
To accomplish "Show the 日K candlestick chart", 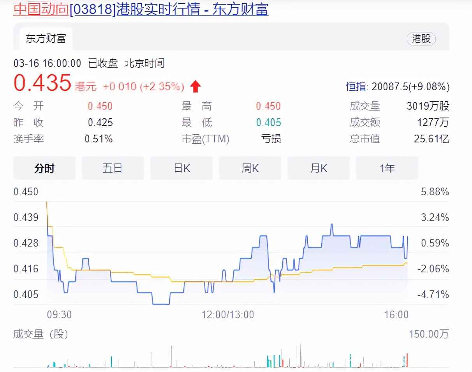I will point(181,168).
